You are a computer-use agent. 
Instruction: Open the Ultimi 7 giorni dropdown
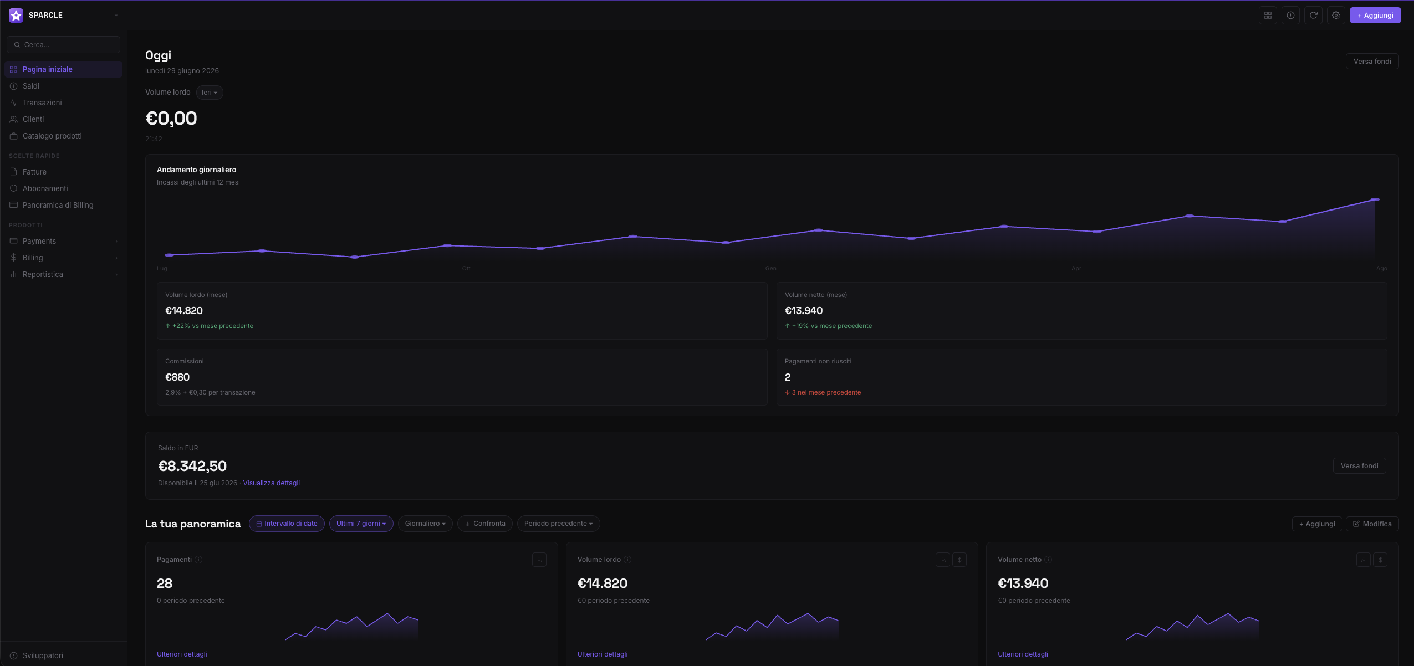coord(361,524)
